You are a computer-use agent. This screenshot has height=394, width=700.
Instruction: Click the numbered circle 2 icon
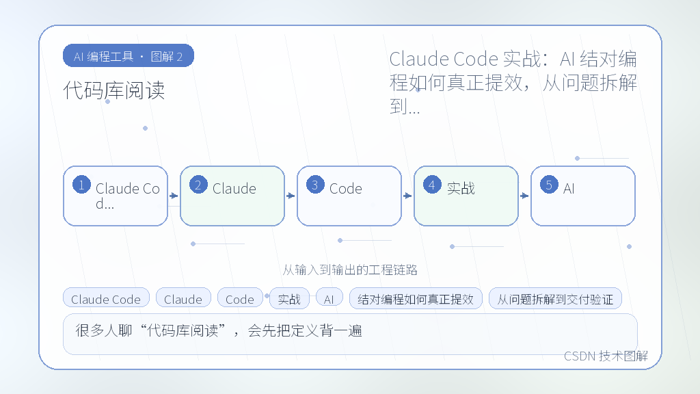[x=198, y=185]
